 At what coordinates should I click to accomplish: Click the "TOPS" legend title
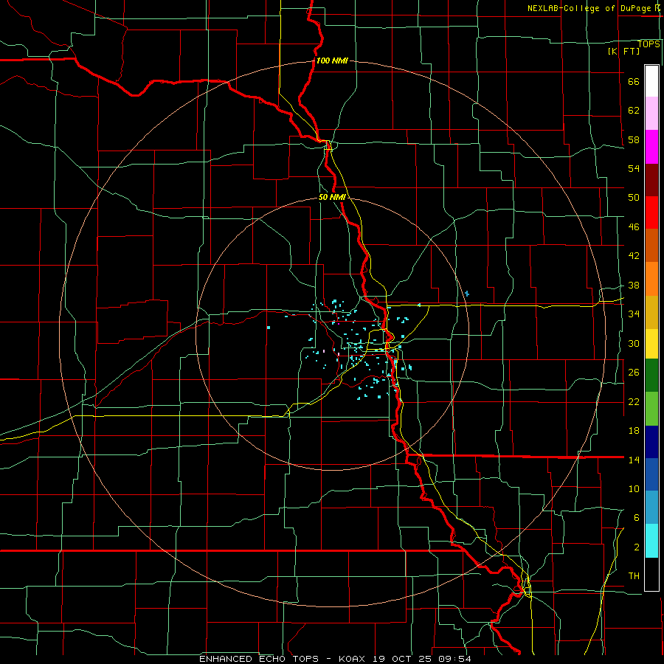(649, 44)
